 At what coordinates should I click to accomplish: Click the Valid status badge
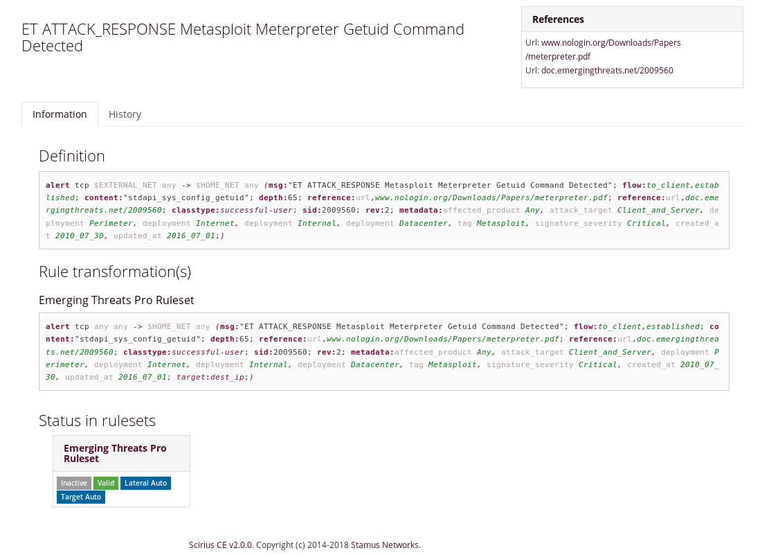(106, 484)
